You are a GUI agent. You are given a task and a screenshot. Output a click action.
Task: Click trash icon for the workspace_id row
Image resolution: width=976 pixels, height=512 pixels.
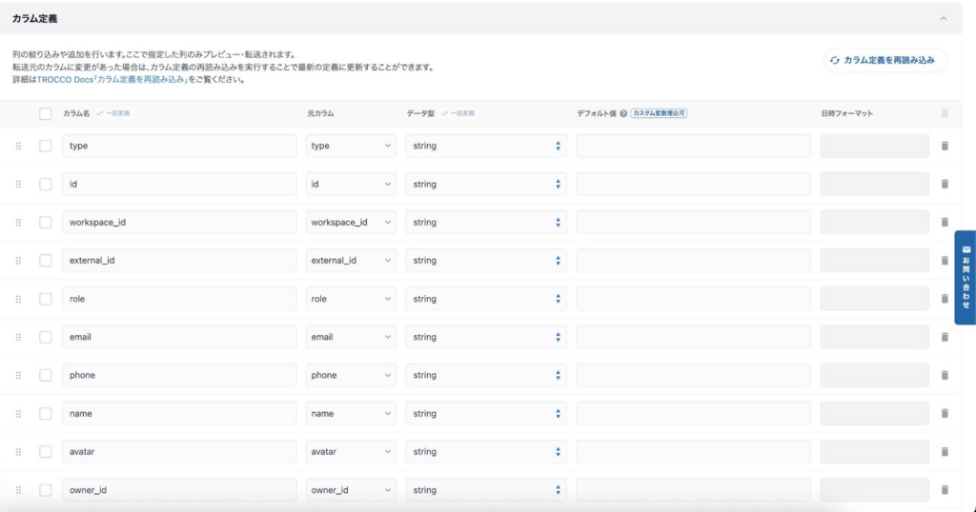pyautogui.click(x=945, y=222)
